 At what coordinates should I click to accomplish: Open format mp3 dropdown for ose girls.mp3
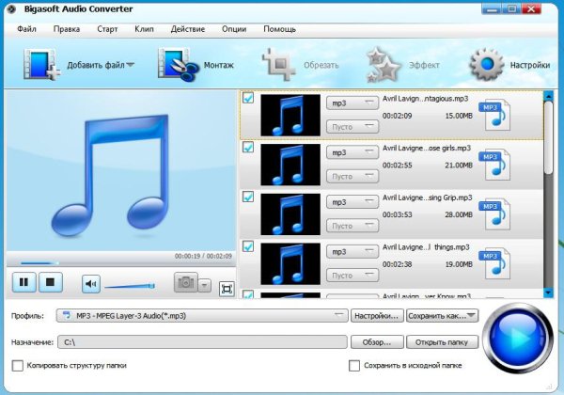[352, 152]
